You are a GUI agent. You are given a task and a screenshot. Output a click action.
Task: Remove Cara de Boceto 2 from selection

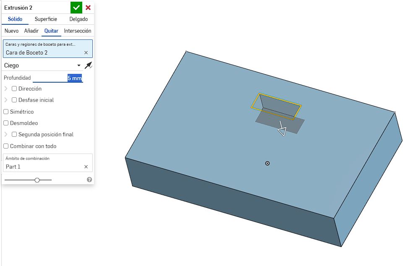pos(86,52)
